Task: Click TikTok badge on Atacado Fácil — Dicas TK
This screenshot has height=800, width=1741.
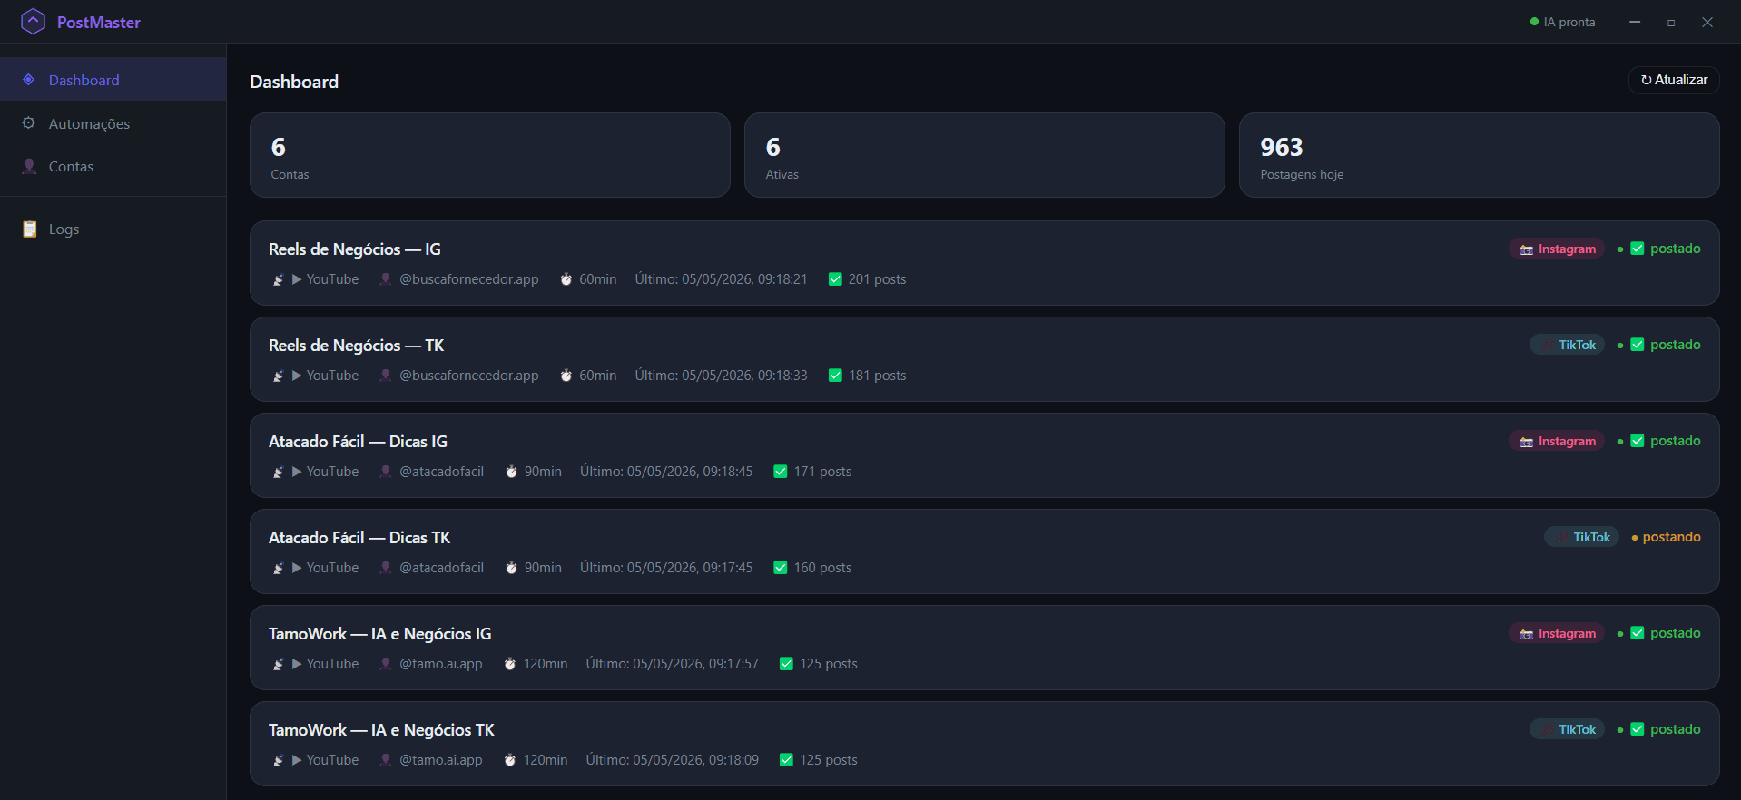Action: coord(1582,537)
